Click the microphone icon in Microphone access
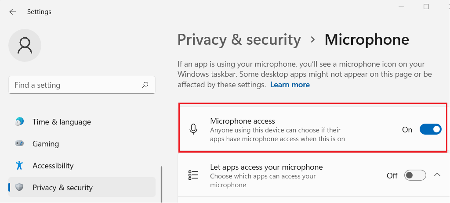 pyautogui.click(x=193, y=129)
